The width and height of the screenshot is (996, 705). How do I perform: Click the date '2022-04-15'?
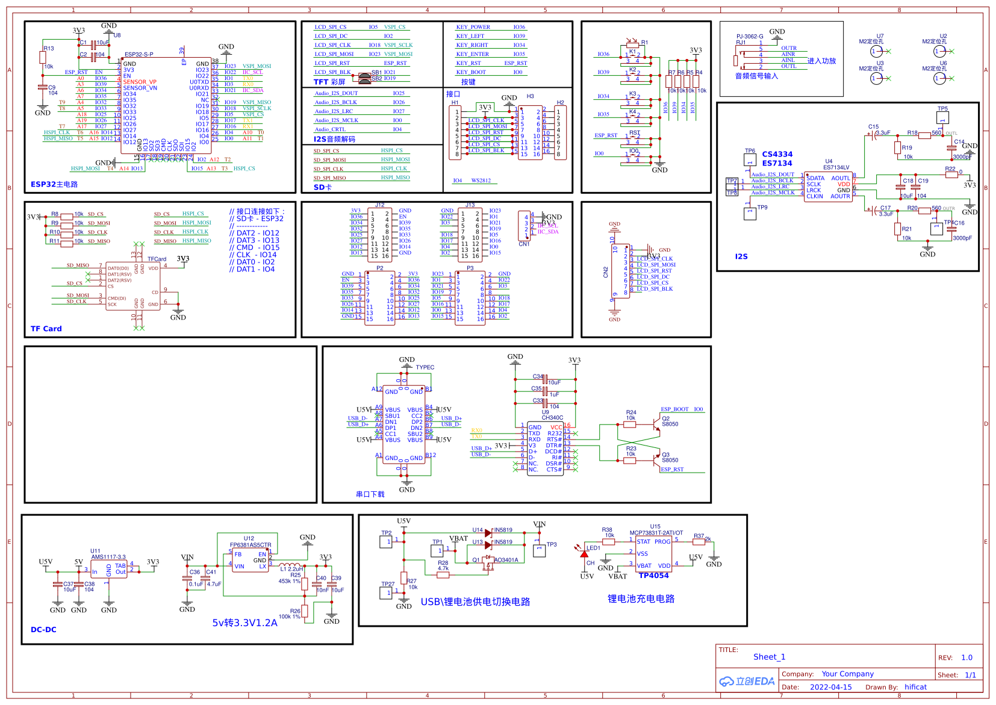coord(831,687)
